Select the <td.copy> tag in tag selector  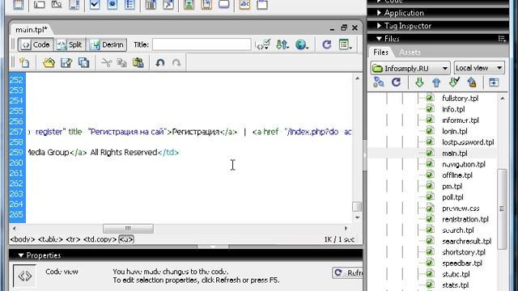pyautogui.click(x=100, y=239)
